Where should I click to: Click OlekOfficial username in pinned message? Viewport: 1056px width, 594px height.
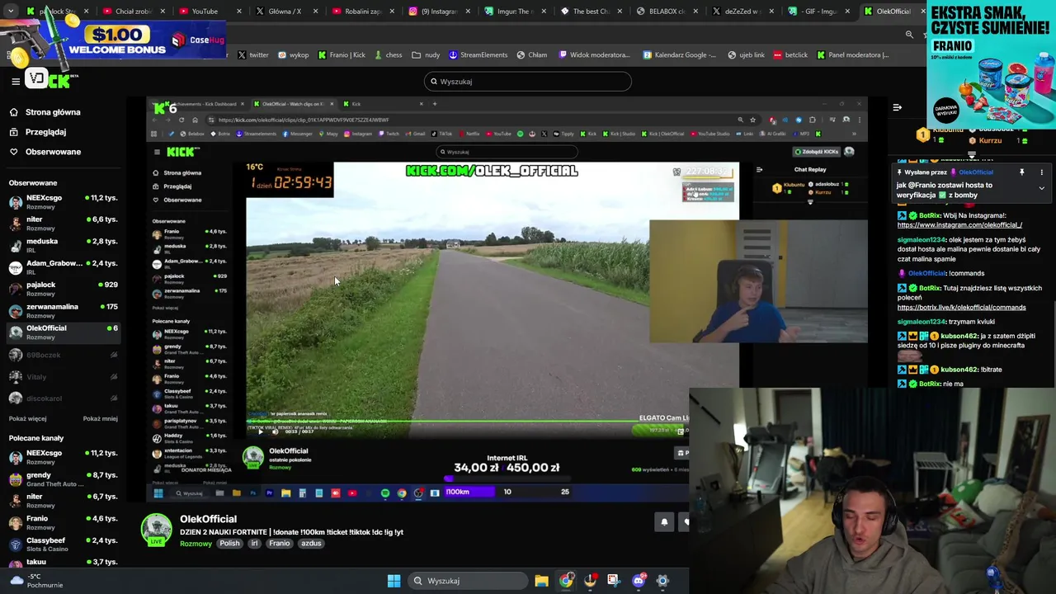(x=976, y=172)
